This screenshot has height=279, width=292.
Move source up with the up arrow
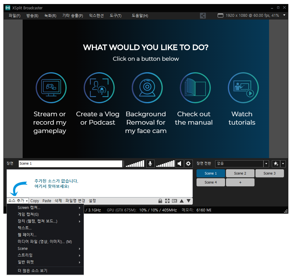(x=182, y=201)
